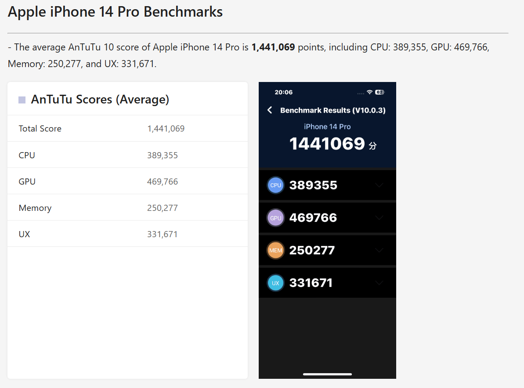Click the orange MEM circle icon
The width and height of the screenshot is (524, 388).
click(x=276, y=250)
